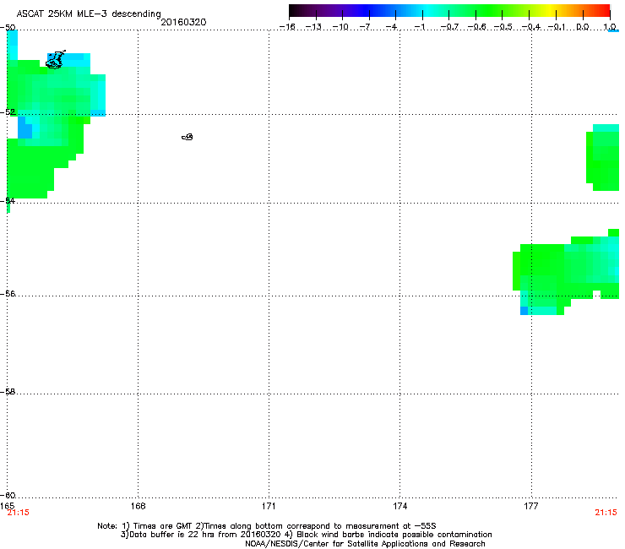The image size is (625, 549).
Task: Click the '-0.4' color scale label
Action: click(530, 27)
